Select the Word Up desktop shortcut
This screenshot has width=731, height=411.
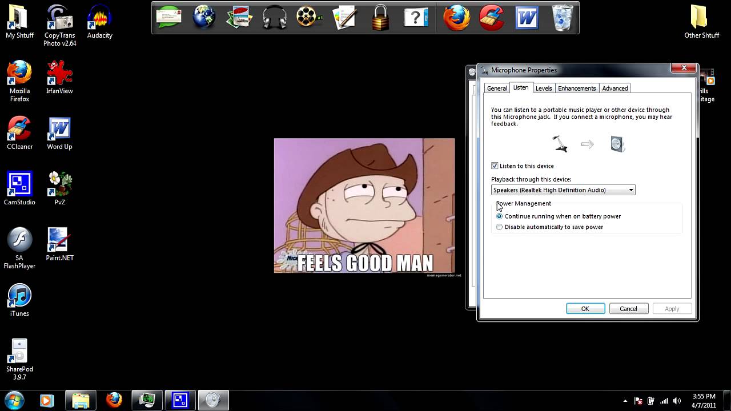click(x=60, y=133)
